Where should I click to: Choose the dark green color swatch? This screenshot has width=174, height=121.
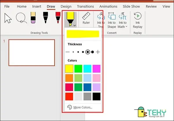coord(78,87)
